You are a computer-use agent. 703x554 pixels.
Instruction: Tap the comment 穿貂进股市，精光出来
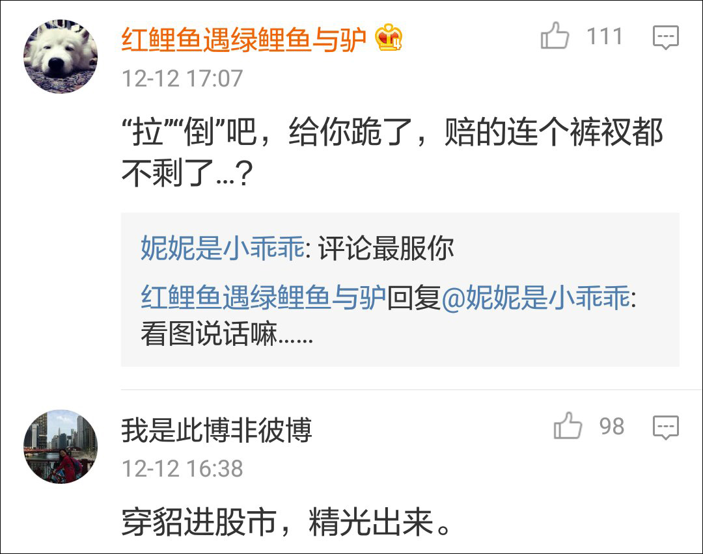pyautogui.click(x=286, y=522)
